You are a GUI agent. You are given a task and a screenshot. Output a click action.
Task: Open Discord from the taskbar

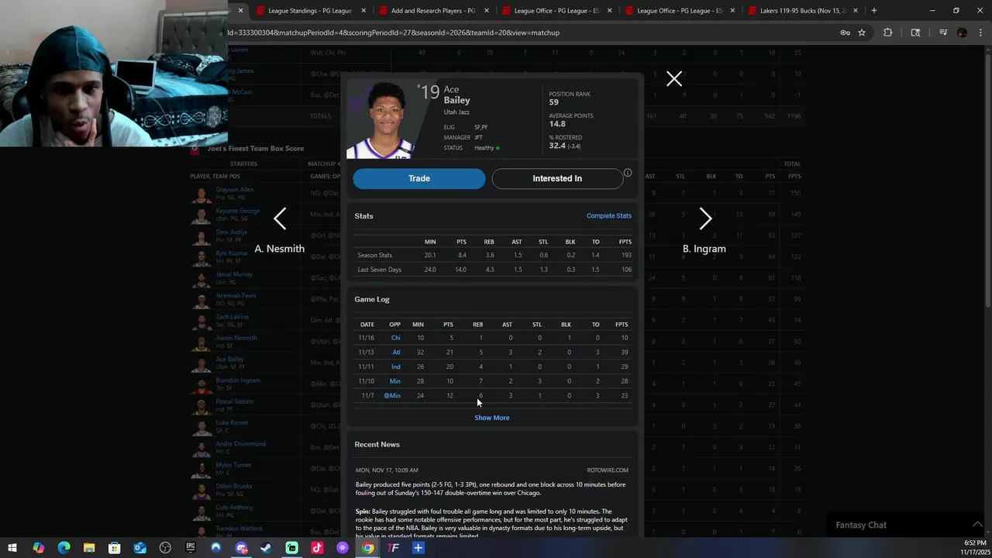(241, 548)
